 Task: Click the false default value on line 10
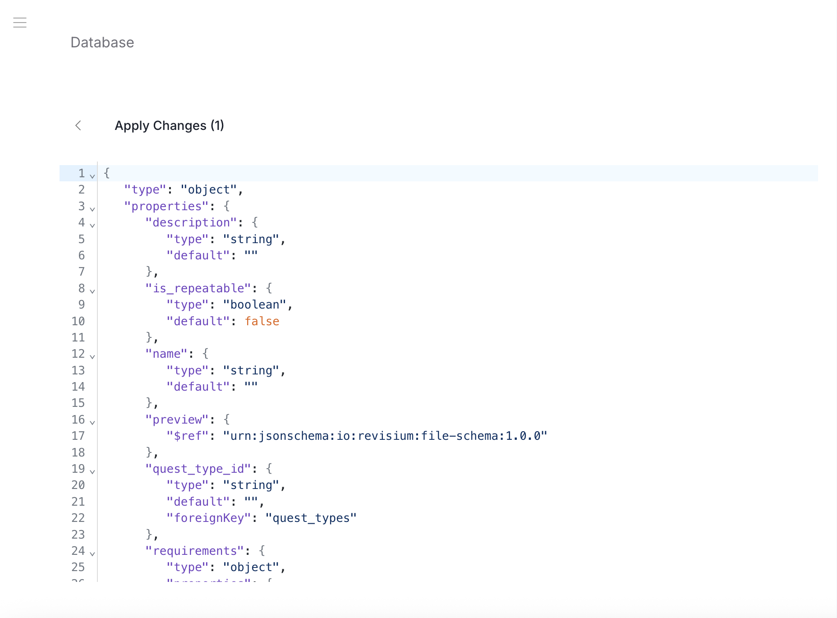tap(262, 321)
